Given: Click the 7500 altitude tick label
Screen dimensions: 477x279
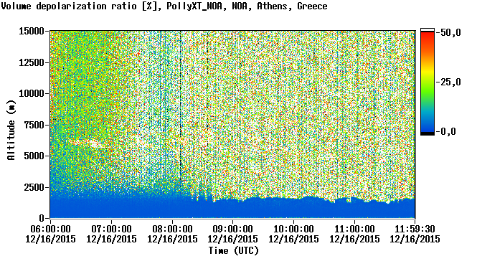Looking at the screenshot, I should 34,125.
